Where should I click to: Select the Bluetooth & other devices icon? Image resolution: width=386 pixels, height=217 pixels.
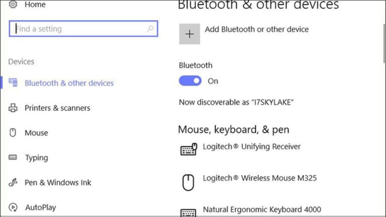14,83
